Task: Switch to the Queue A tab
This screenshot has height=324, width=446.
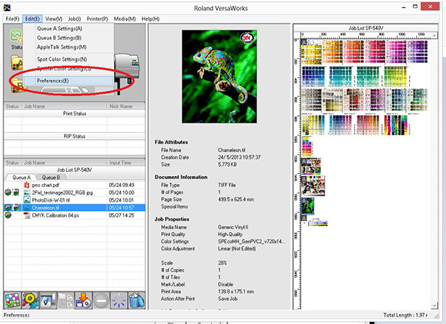Action: point(20,176)
